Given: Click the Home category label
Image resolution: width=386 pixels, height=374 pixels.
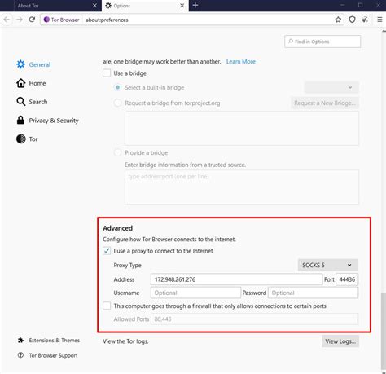Looking at the screenshot, I should point(37,83).
